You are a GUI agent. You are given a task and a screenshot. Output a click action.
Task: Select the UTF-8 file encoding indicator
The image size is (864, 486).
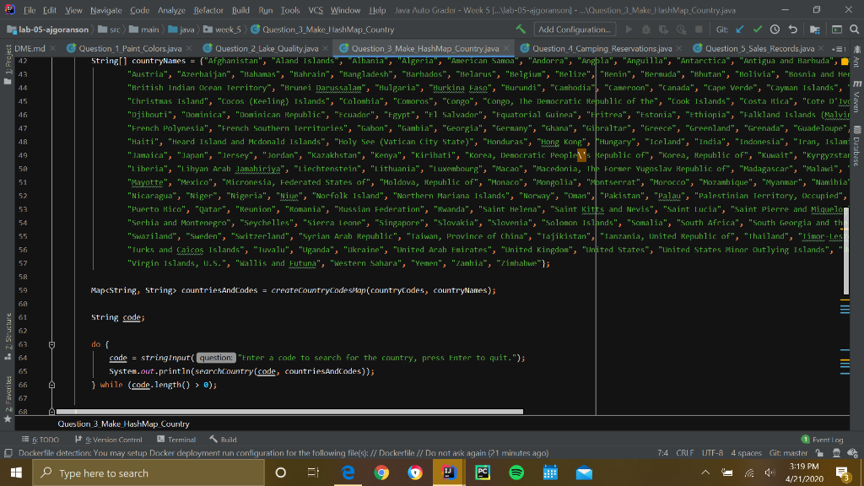pyautogui.click(x=712, y=453)
